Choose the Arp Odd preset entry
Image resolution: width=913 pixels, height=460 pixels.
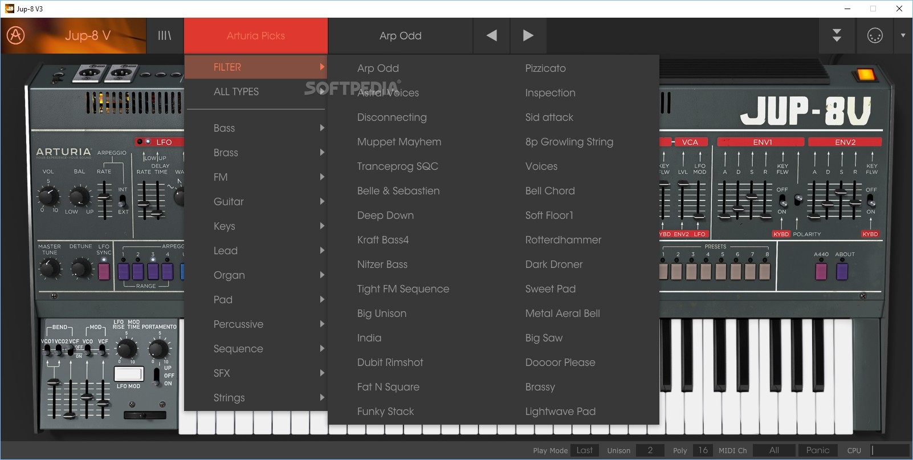[378, 68]
